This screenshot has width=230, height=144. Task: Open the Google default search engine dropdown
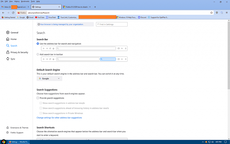click(x=49, y=79)
